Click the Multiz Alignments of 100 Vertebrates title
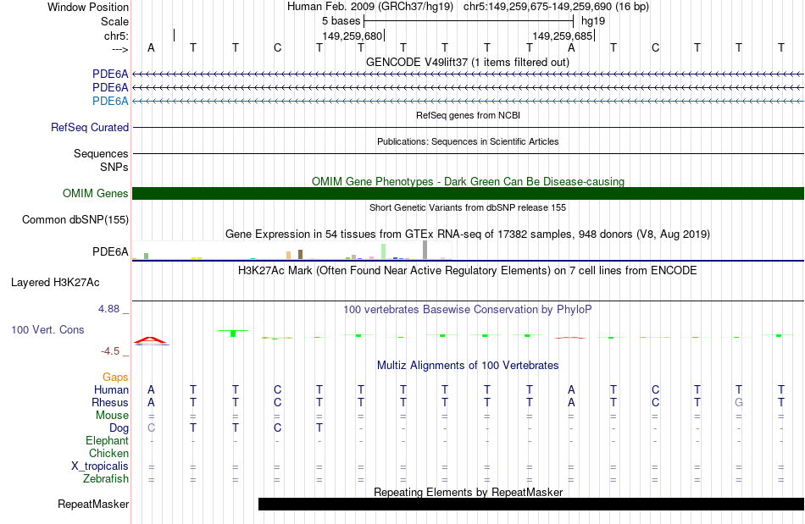 click(468, 366)
